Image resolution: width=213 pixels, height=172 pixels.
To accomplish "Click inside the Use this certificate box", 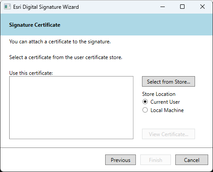I will pyautogui.click(x=71, y=108).
